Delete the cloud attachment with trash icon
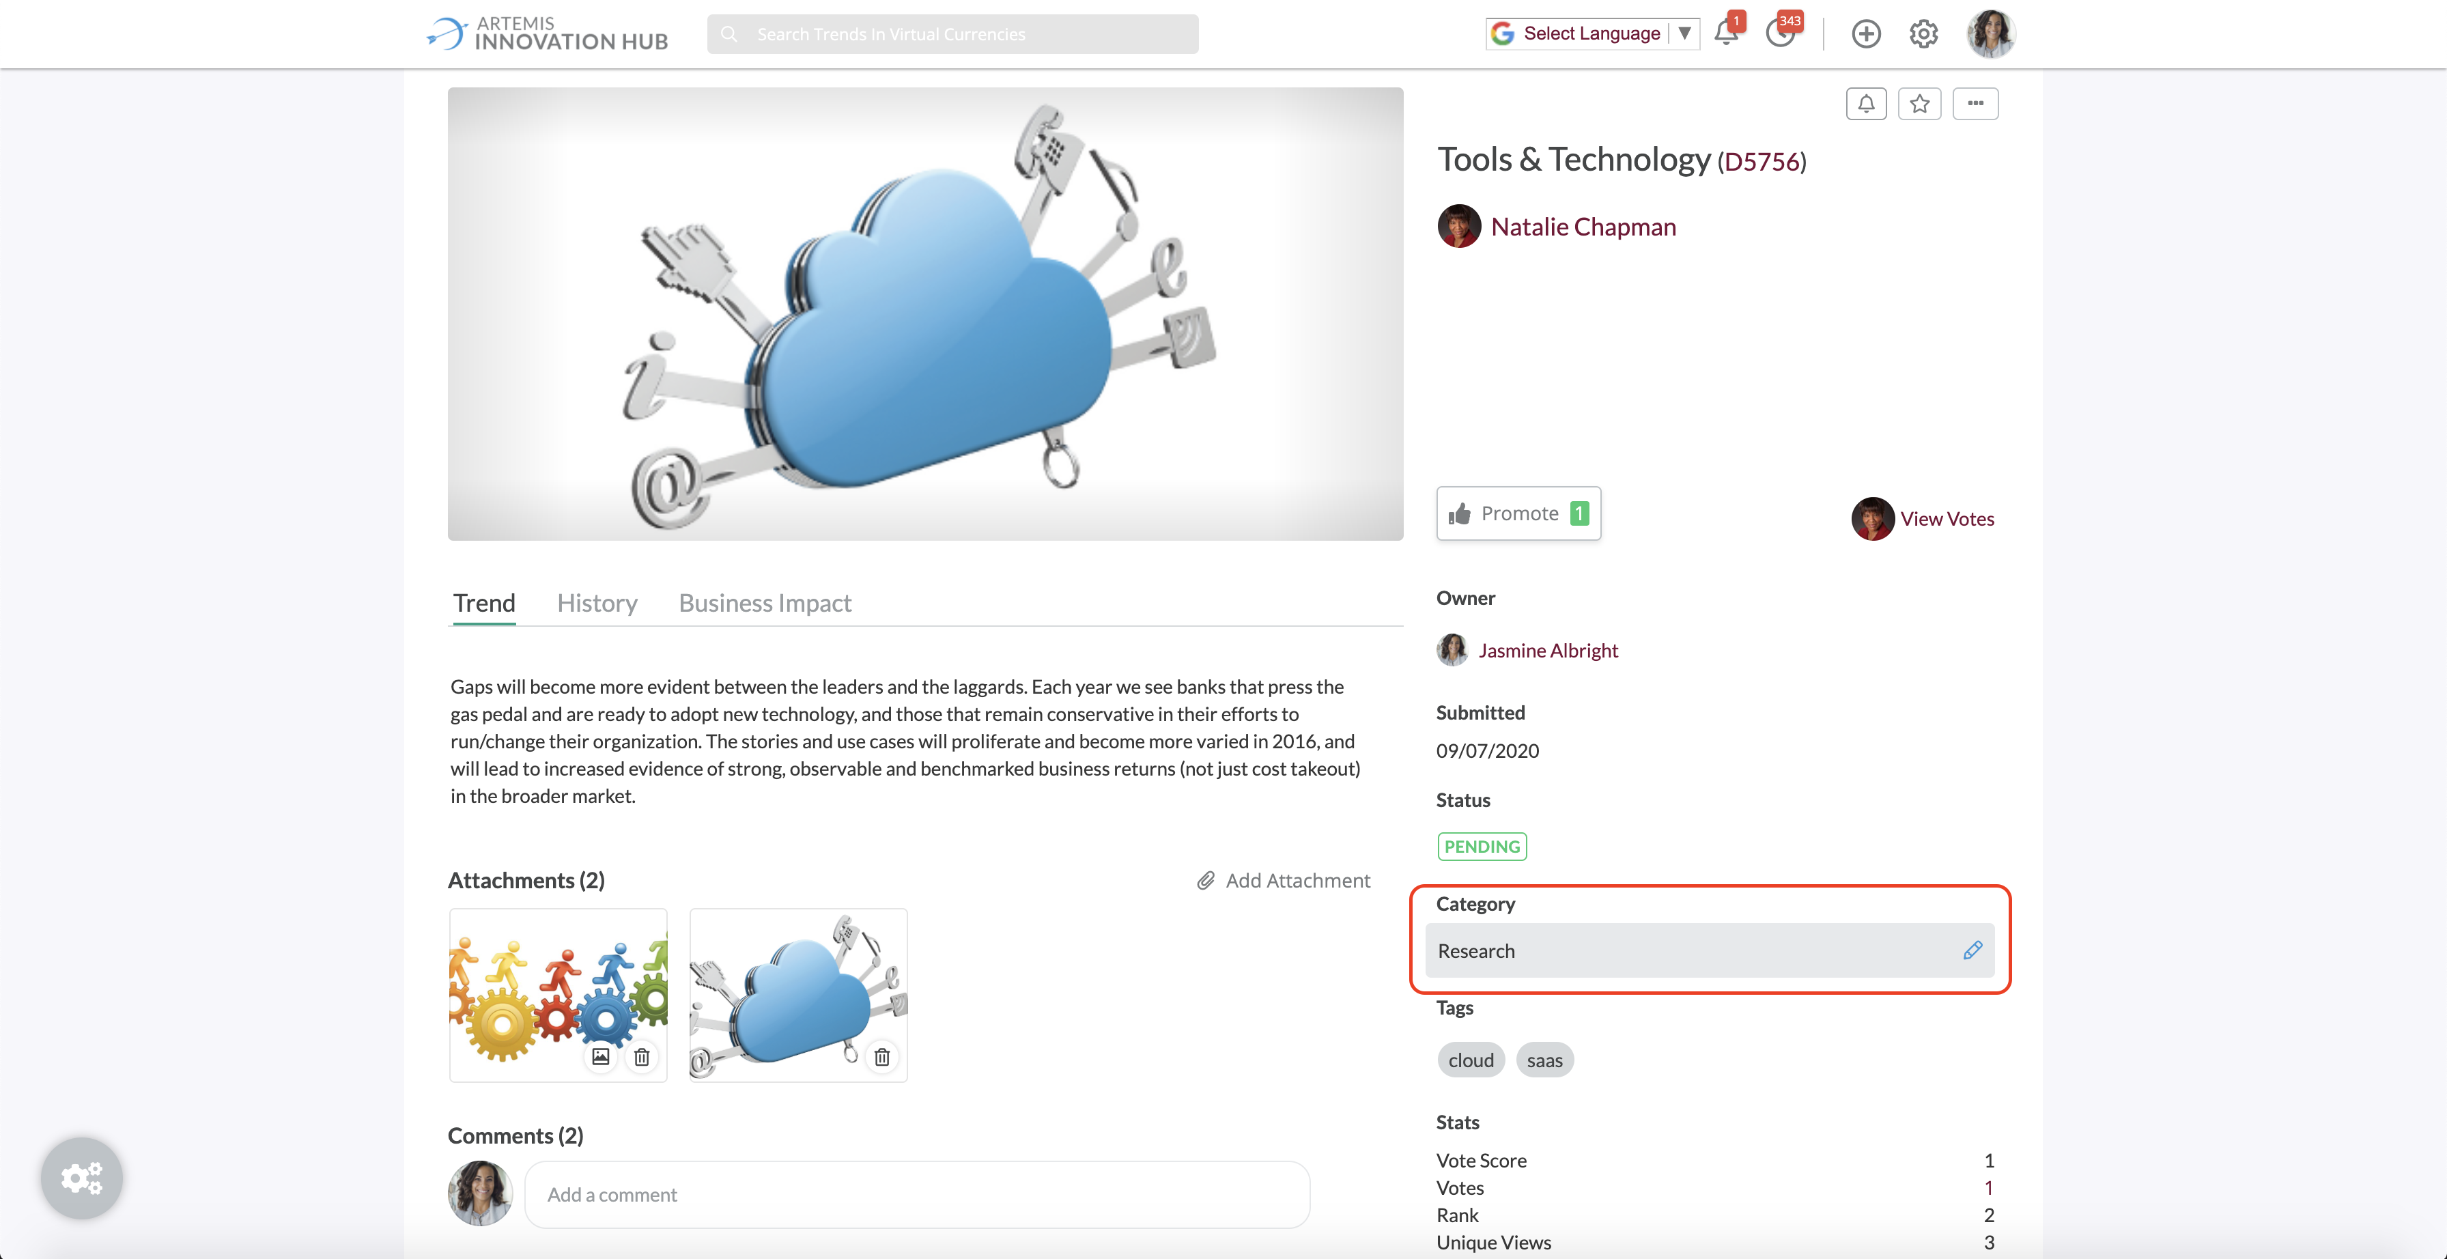This screenshot has height=1259, width=2447. click(883, 1057)
